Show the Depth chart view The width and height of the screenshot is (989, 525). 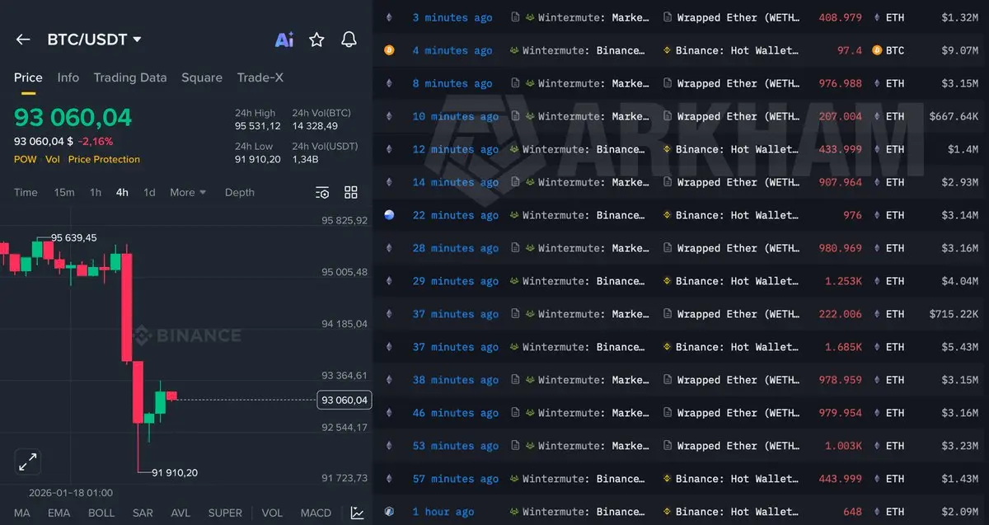tap(240, 192)
